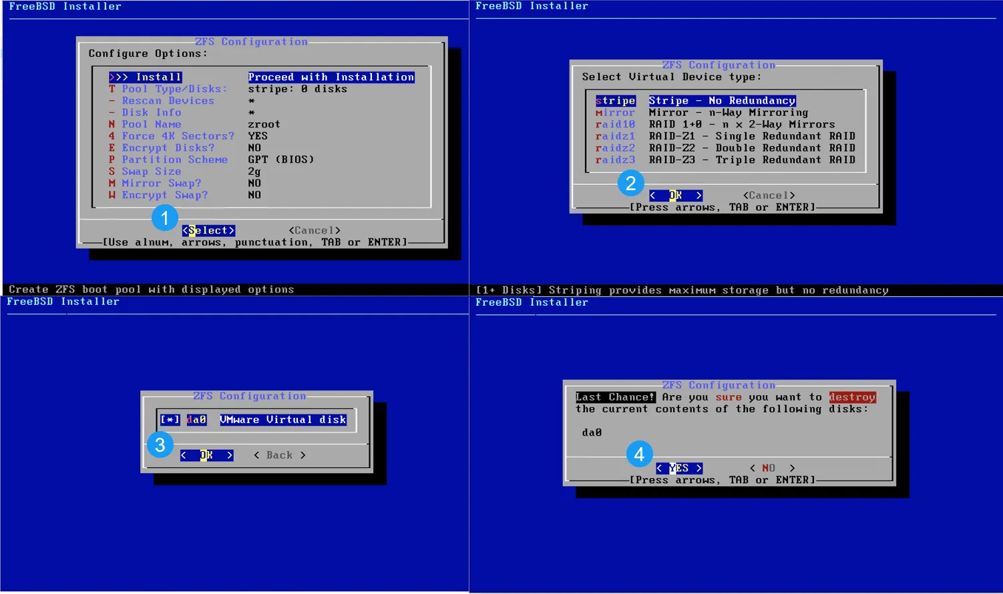The width and height of the screenshot is (1003, 594).
Task: Click 'Mirror - n-Way Mirroring' description
Action: coord(729,113)
